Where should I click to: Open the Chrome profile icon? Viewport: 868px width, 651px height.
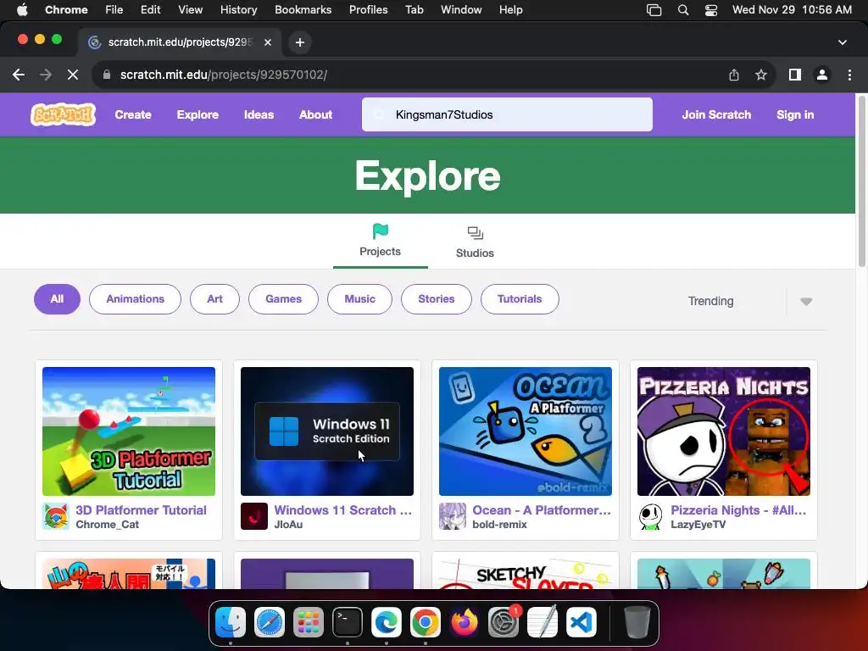point(822,75)
